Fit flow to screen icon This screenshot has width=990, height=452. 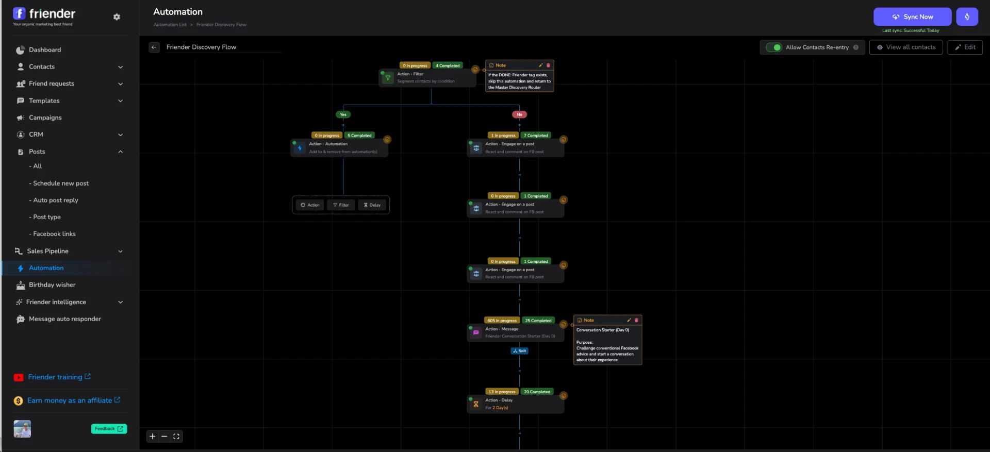[x=176, y=437]
